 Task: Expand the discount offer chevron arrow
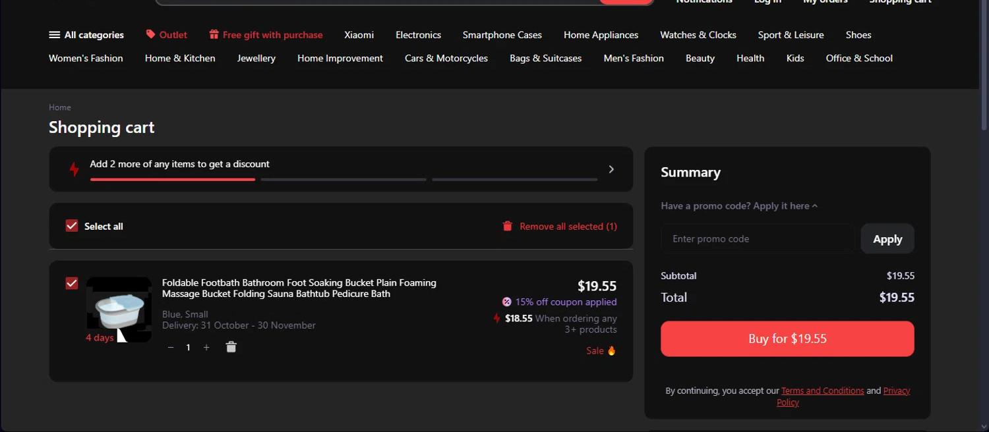(611, 169)
